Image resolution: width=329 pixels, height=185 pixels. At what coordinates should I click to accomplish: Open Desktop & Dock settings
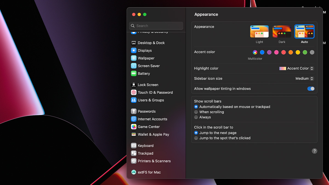[151, 43]
